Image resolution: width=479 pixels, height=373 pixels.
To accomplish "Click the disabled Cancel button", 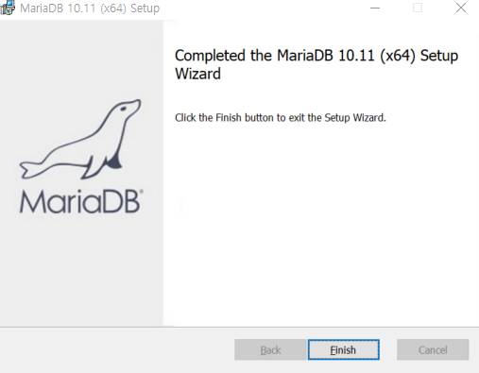I will coord(433,349).
